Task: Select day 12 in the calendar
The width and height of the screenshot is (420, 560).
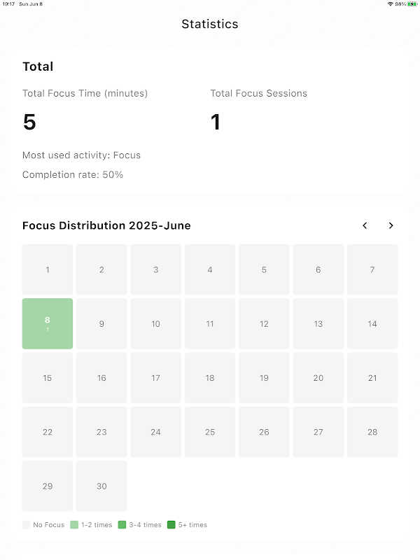Action: (264, 323)
